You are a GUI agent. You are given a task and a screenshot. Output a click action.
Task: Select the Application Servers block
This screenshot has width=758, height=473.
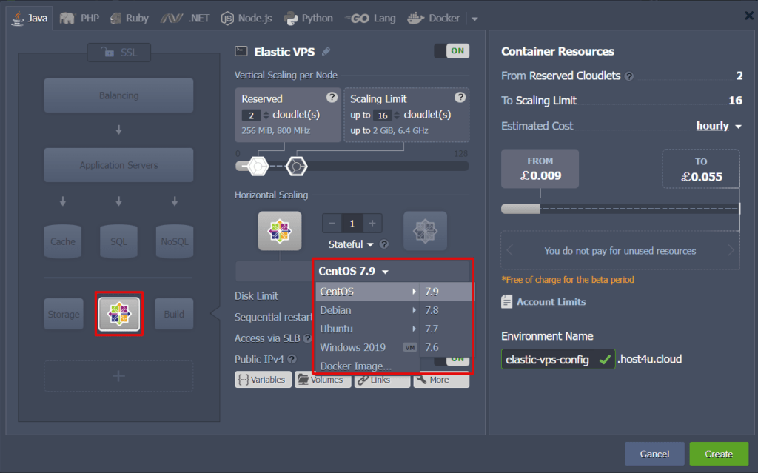pyautogui.click(x=119, y=165)
